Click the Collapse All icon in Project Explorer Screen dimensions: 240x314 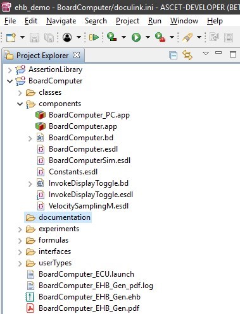pyautogui.click(x=174, y=56)
